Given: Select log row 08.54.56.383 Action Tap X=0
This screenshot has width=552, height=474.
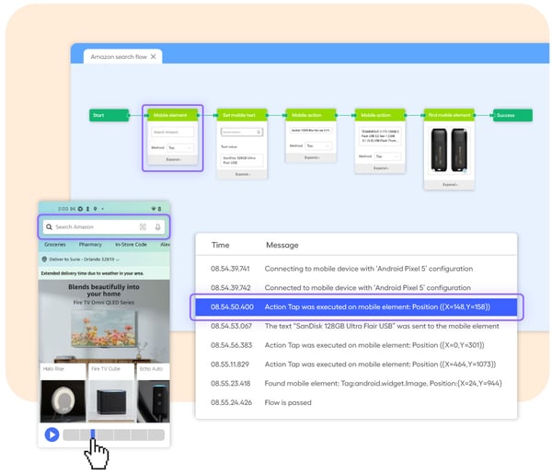Looking at the screenshot, I should [x=356, y=345].
